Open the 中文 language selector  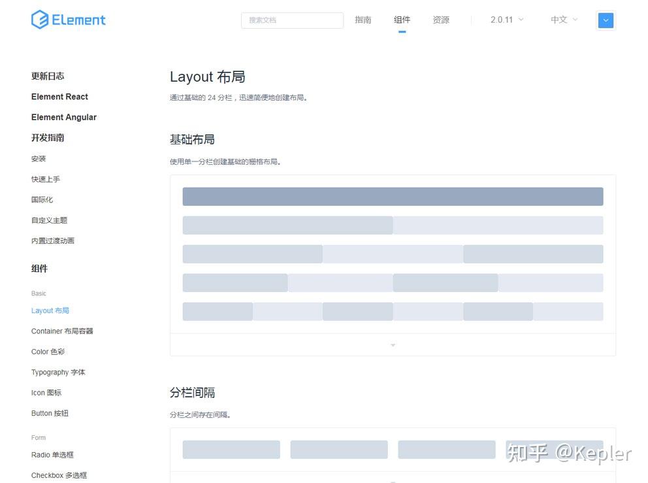pos(562,20)
